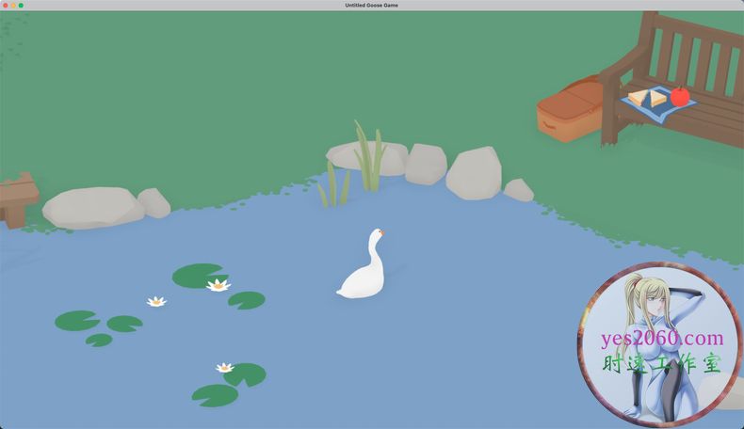Click the lily flower beside the largest pad

tap(218, 285)
